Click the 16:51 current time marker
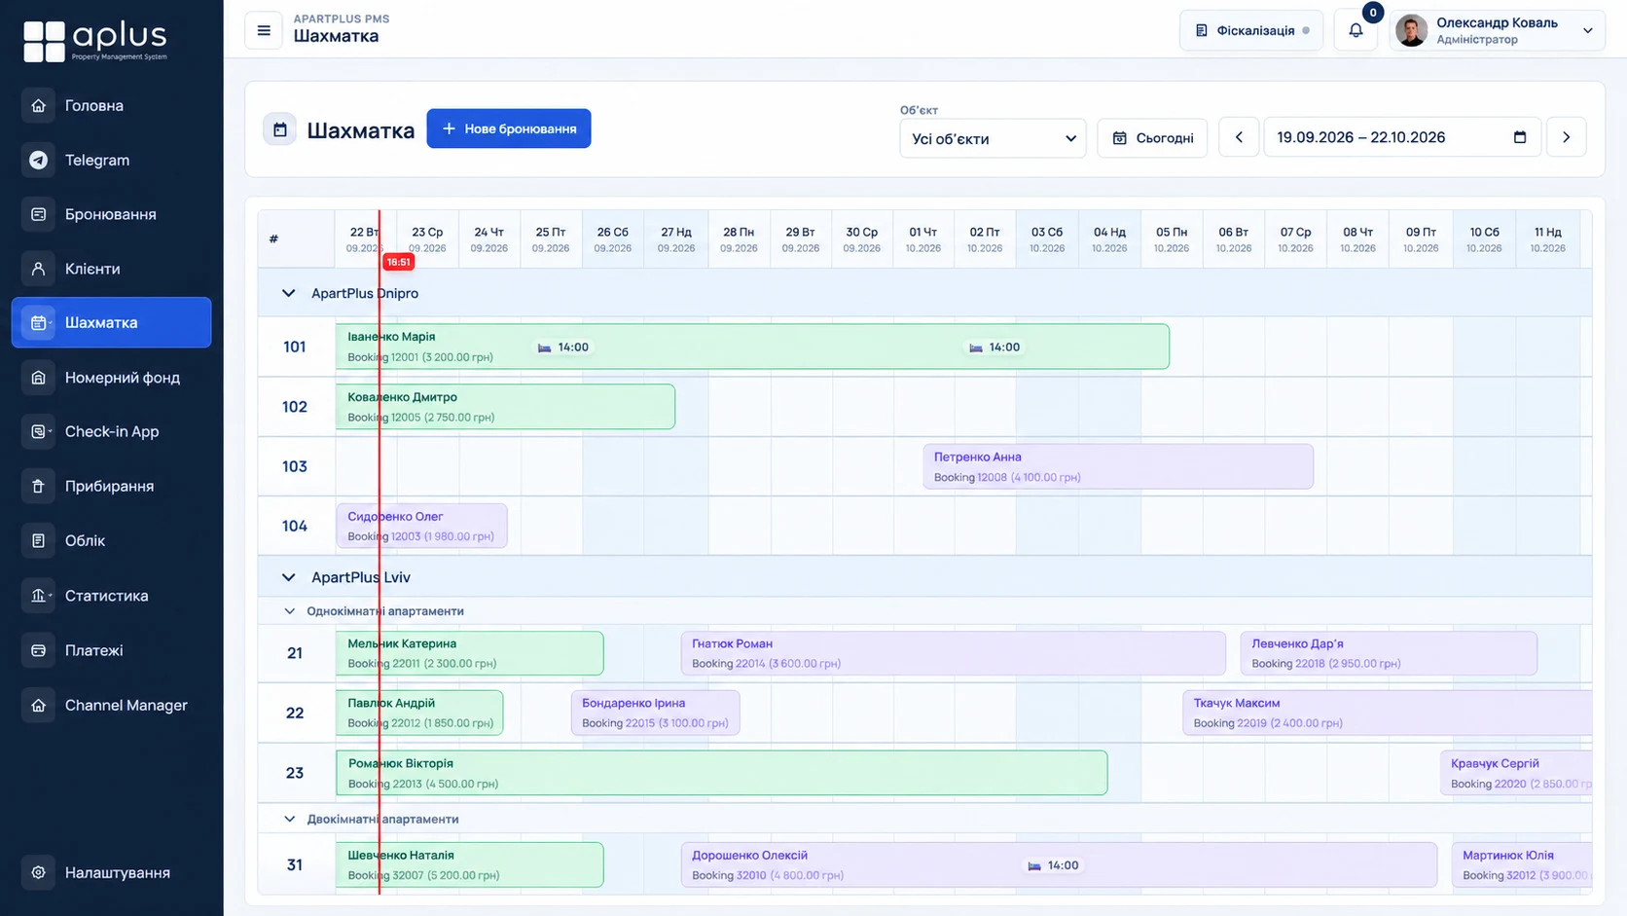The width and height of the screenshot is (1627, 916). 398,262
